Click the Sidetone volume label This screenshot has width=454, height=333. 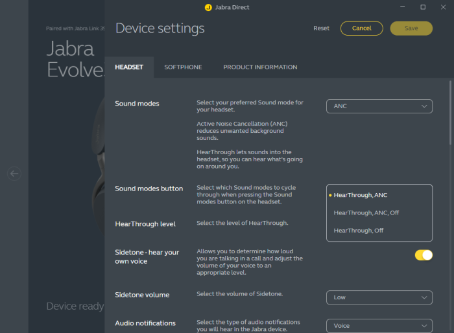(x=142, y=295)
